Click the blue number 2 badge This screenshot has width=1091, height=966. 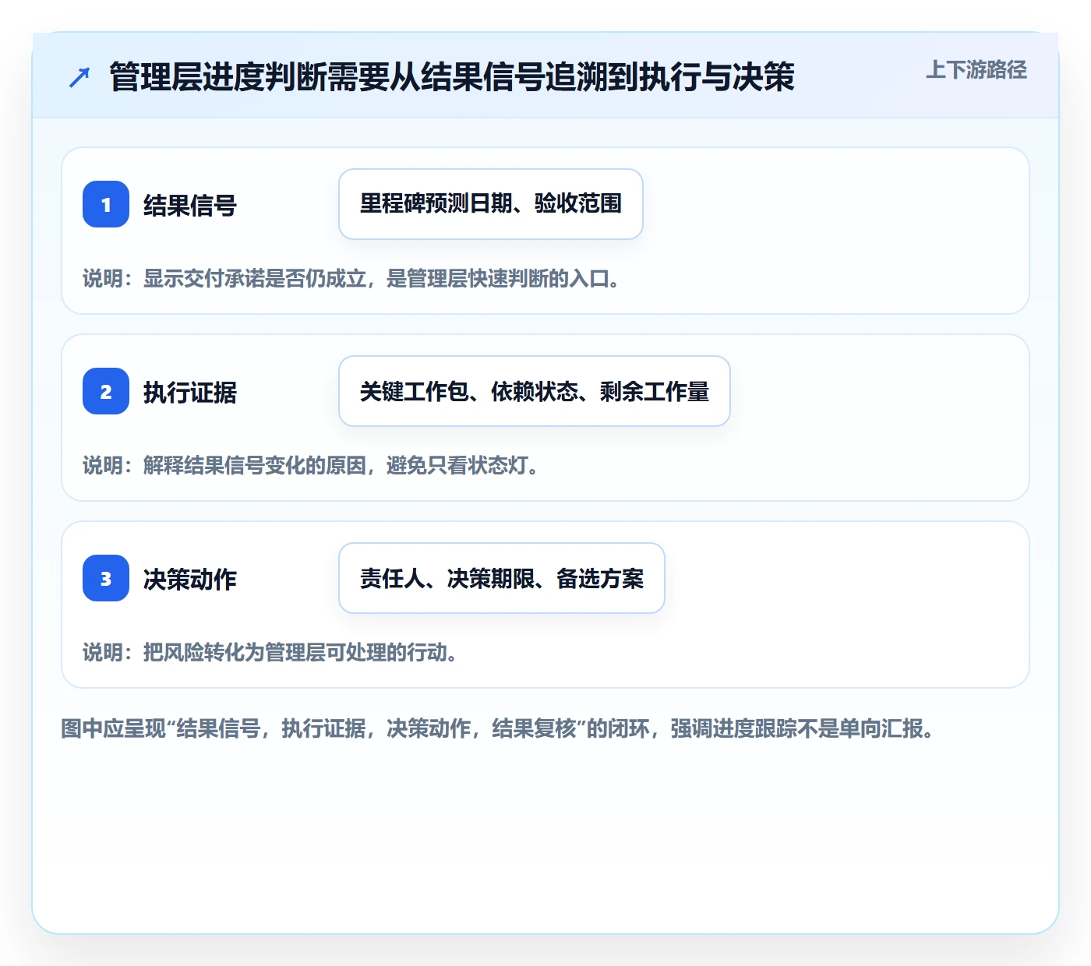(106, 391)
